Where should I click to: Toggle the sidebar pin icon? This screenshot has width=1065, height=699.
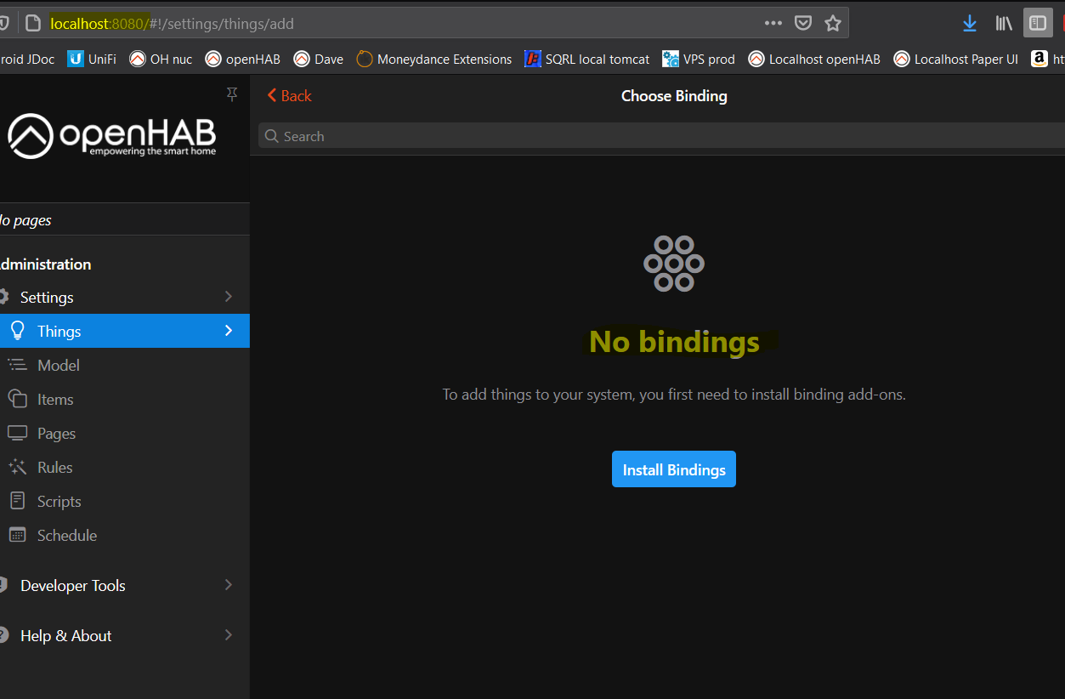tap(231, 94)
